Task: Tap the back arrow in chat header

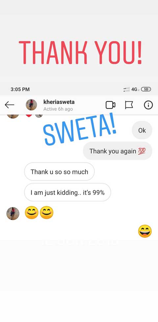Action: (x=10, y=105)
